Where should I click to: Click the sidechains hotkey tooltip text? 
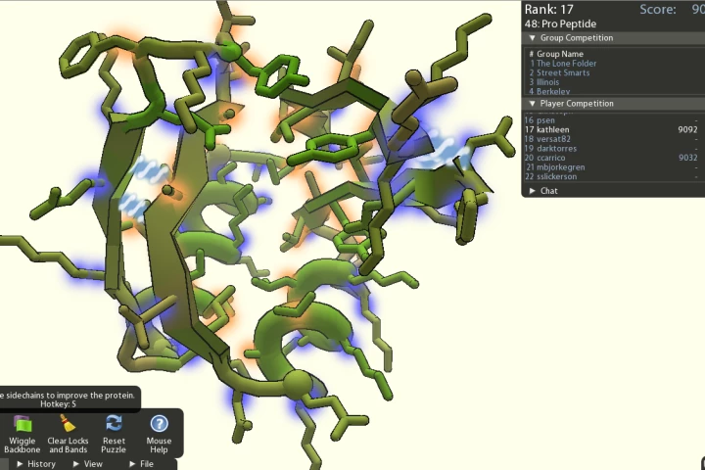pyautogui.click(x=68, y=399)
